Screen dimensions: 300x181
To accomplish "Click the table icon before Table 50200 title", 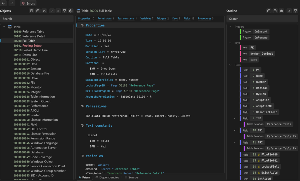I will click(78, 11).
